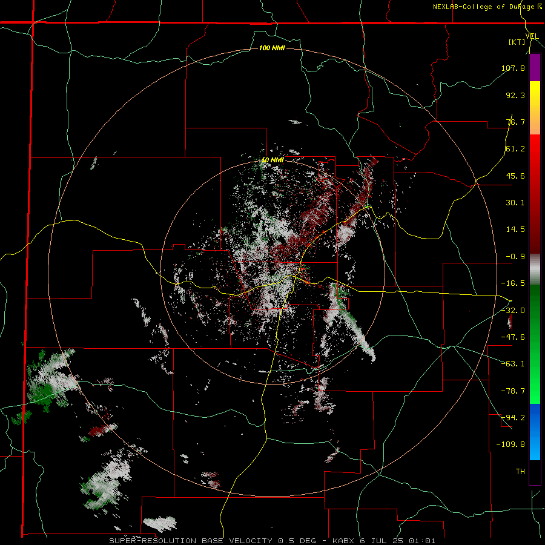Viewport: 545px width, 545px height.
Task: Click the 76.7 velocity scale value
Action: 515,122
